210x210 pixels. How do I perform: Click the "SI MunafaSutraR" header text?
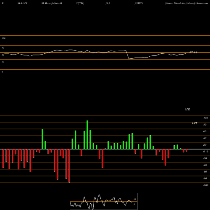coord(52,3)
